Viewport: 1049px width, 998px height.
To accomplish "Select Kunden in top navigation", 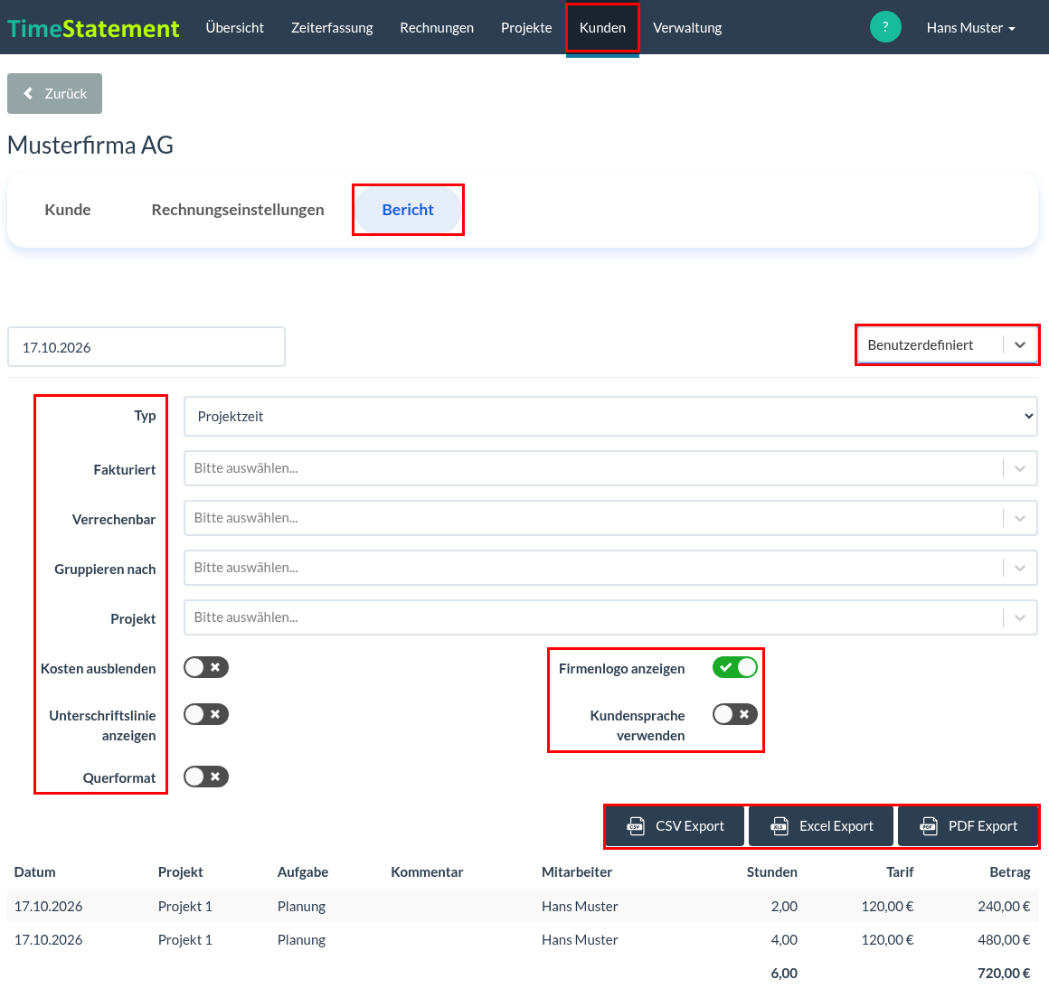I will tap(603, 28).
